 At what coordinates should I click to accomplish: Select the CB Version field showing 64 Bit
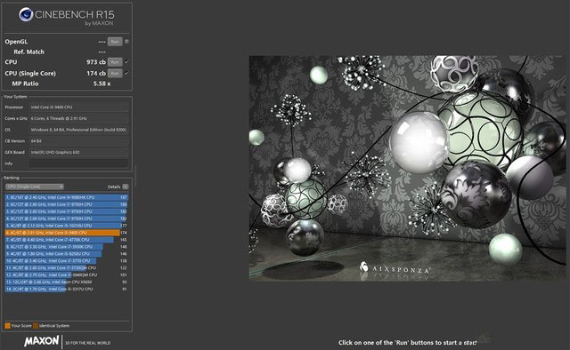tap(79, 141)
